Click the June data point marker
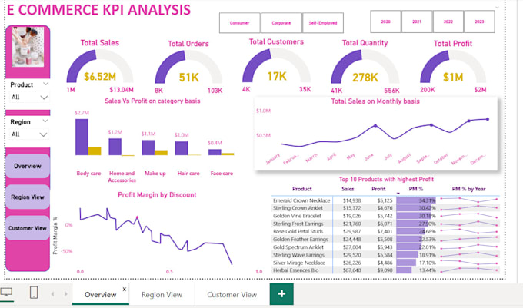 pos(375,126)
